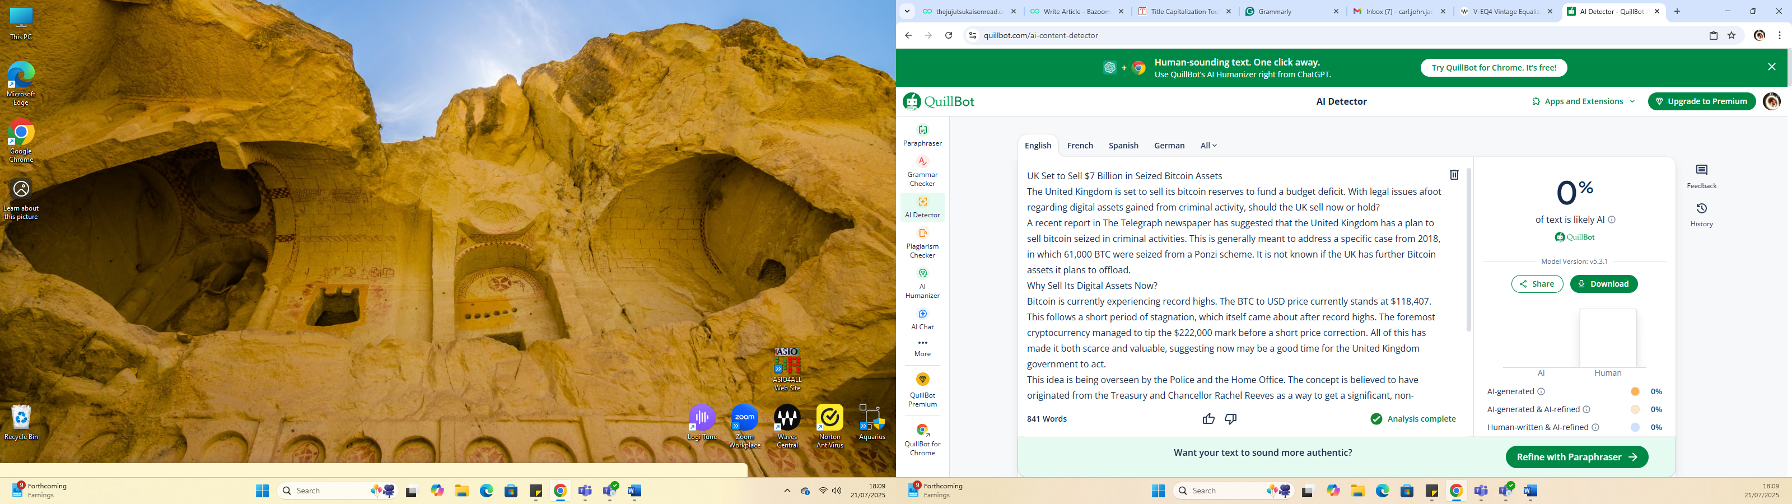Show More tools in QuillBot sidebar

pyautogui.click(x=922, y=348)
